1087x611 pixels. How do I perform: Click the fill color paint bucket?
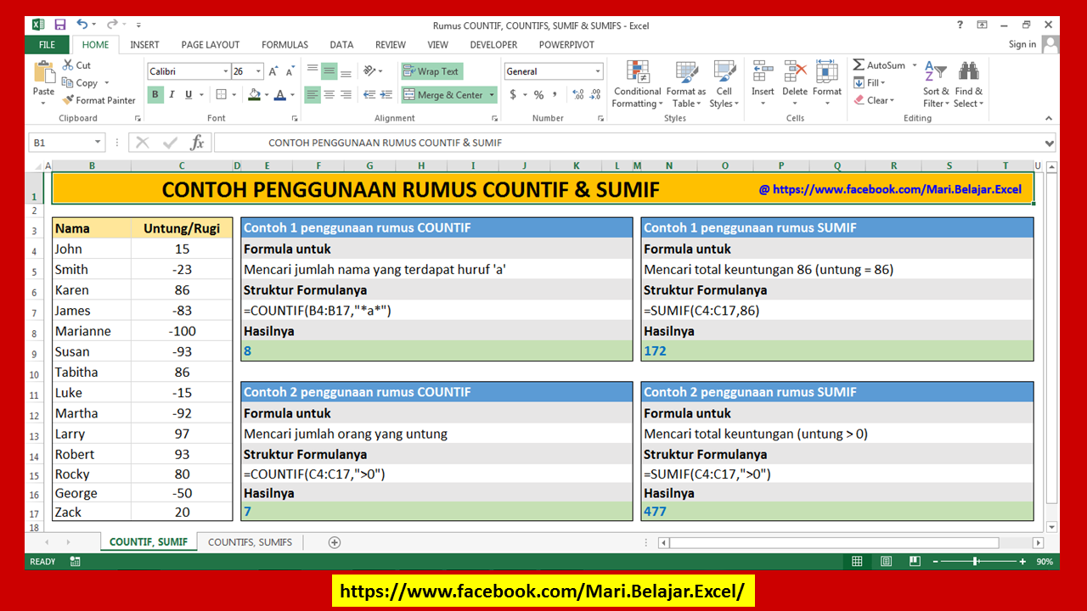(254, 95)
